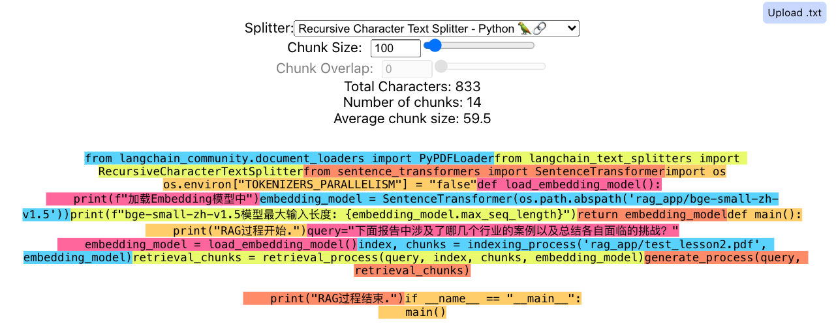Viewport: 836px width, 331px height.
Task: Select the PyPDFLoader import chunk
Action: click(289, 158)
